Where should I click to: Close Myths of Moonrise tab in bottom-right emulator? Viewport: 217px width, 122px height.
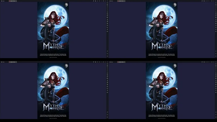coord(125,62)
